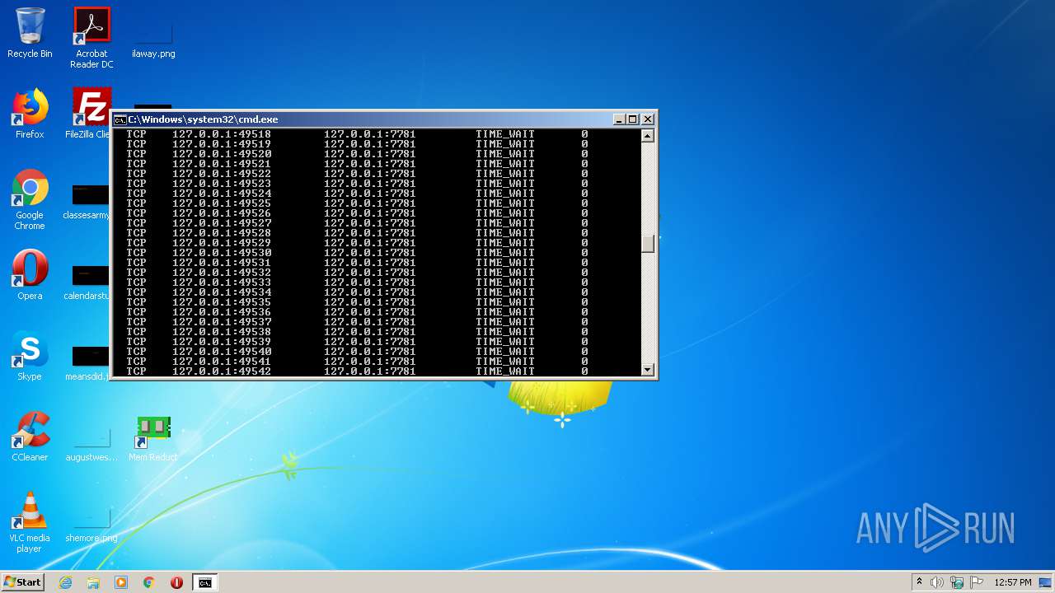Click the 12:57 PM clock
This screenshot has width=1055, height=593.
1013,582
